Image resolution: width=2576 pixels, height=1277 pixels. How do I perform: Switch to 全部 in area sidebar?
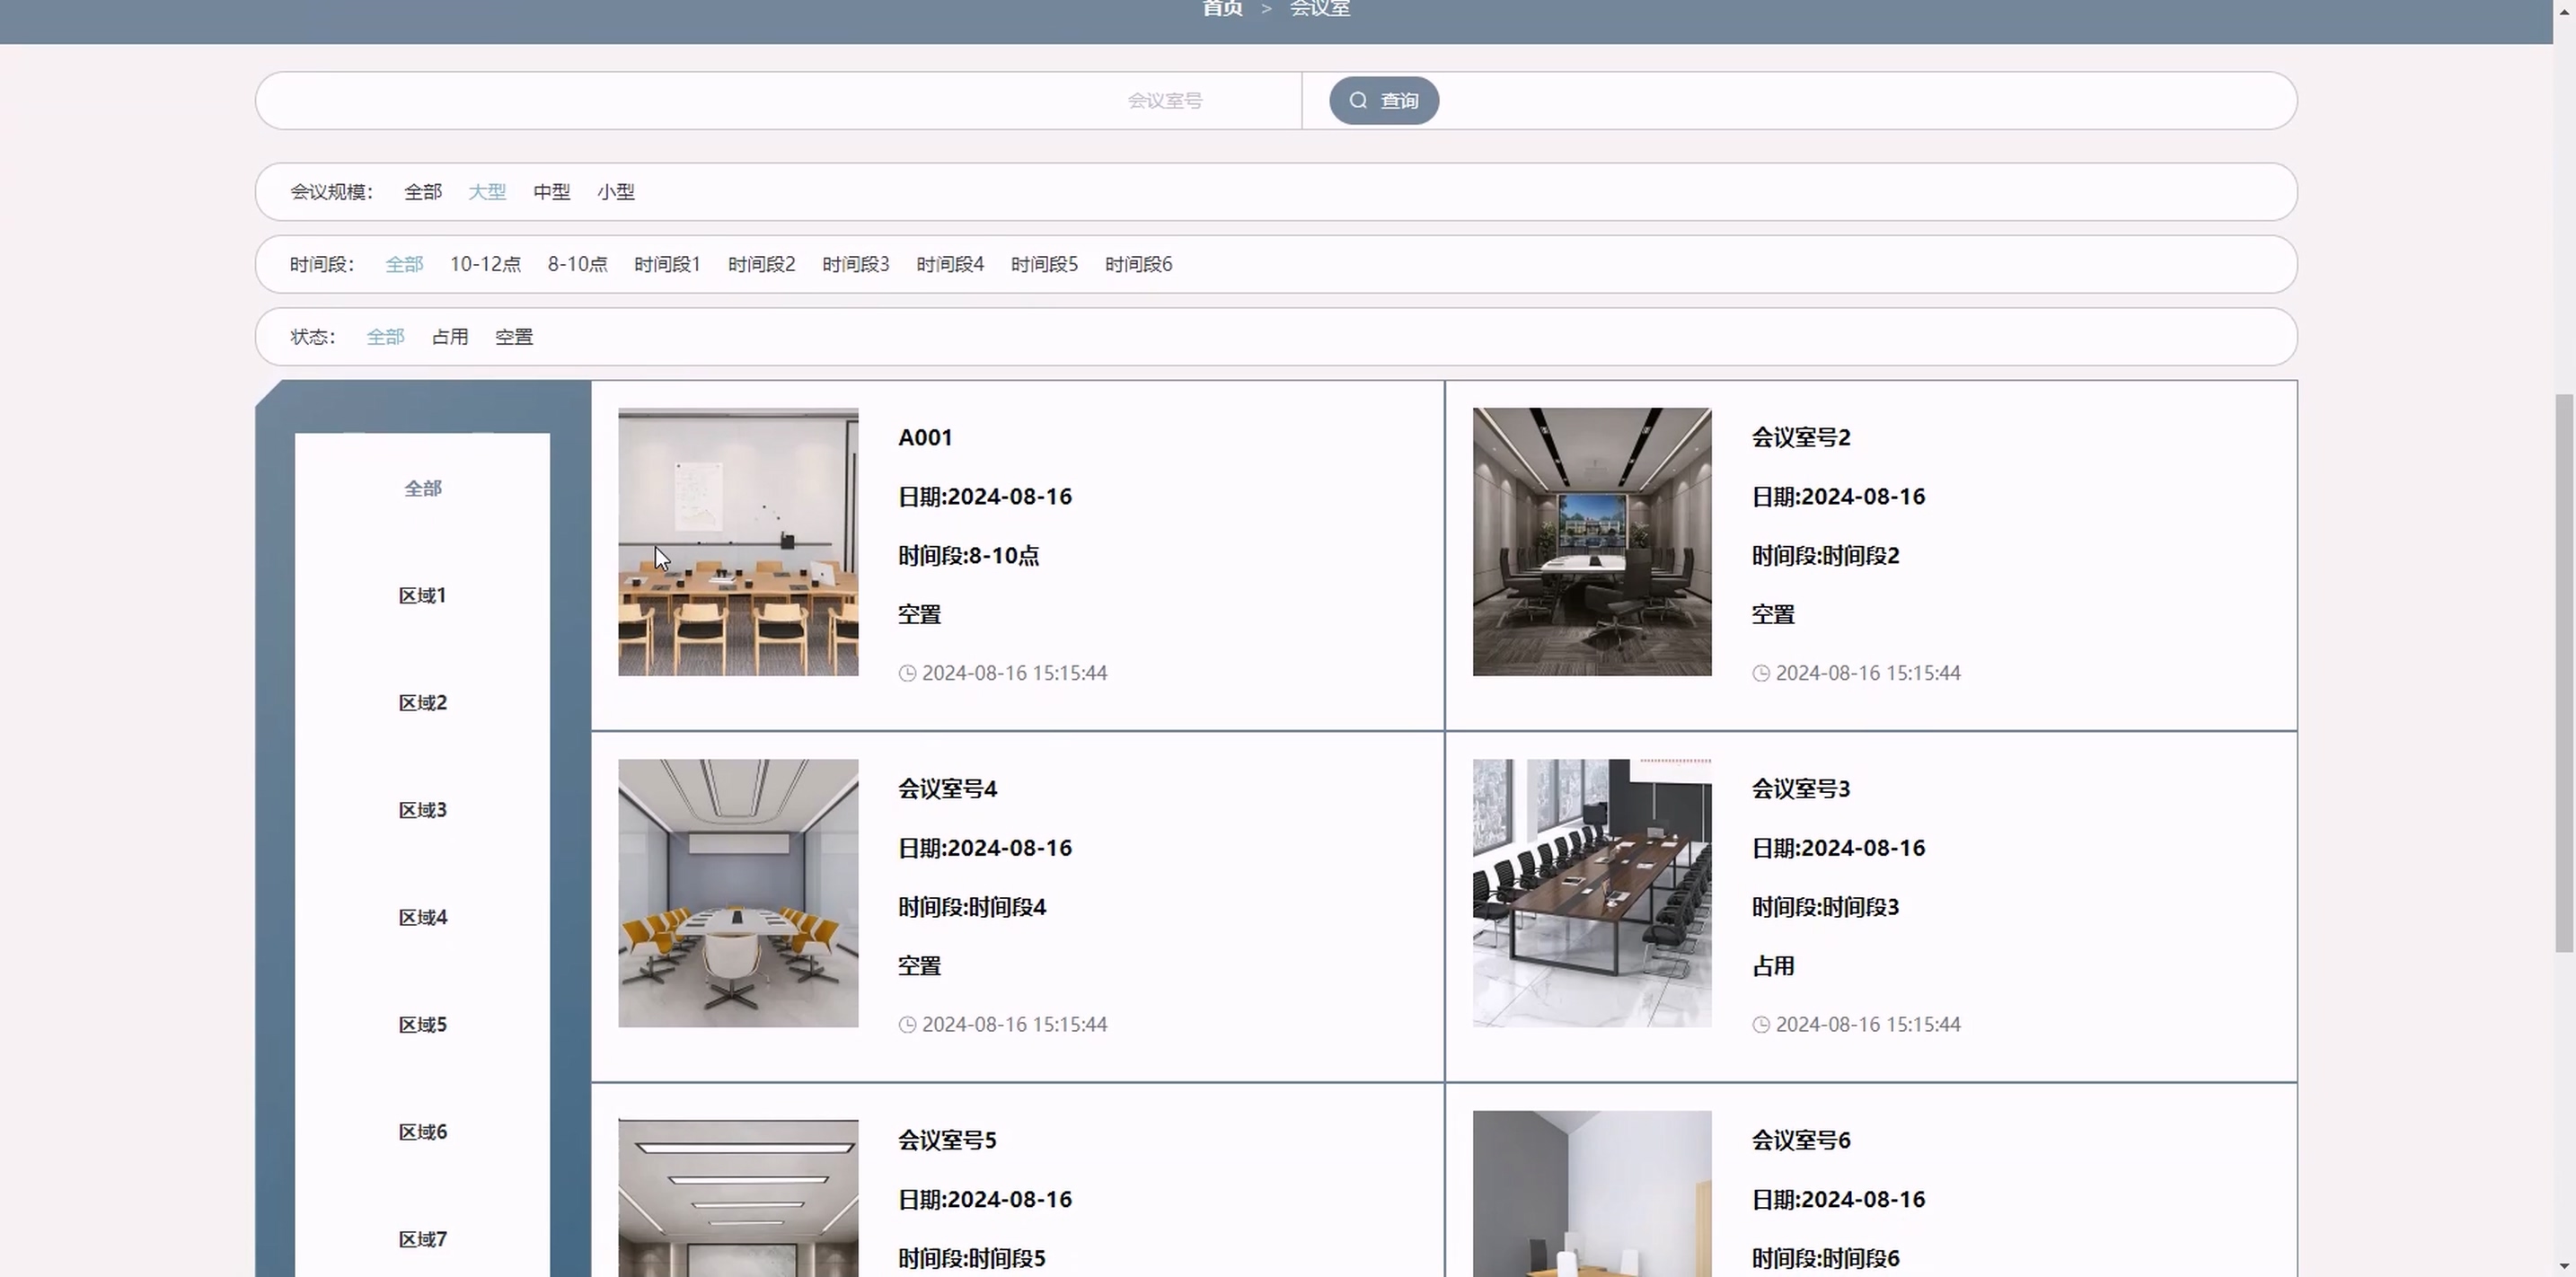[422, 489]
